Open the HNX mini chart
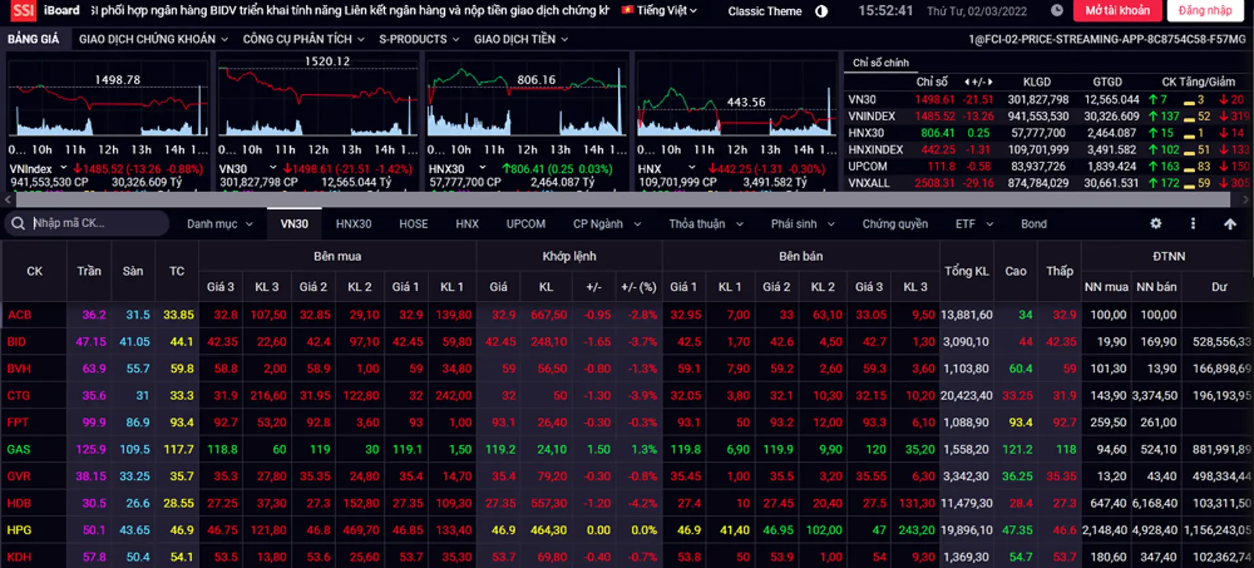This screenshot has height=568, width=1254. tap(737, 98)
